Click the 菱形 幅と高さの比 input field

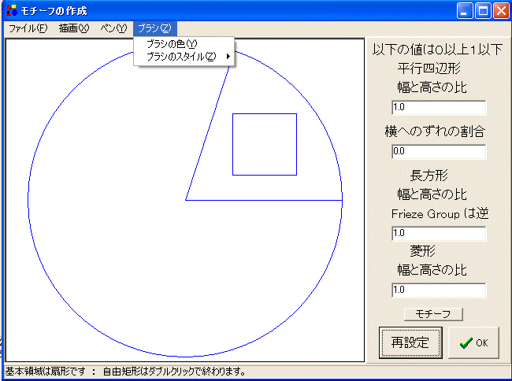439,290
